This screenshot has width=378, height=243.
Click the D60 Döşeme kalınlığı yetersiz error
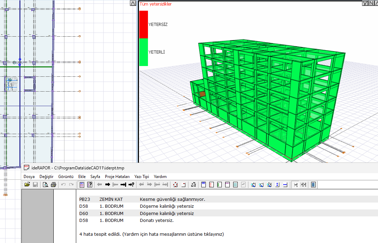tap(167, 213)
